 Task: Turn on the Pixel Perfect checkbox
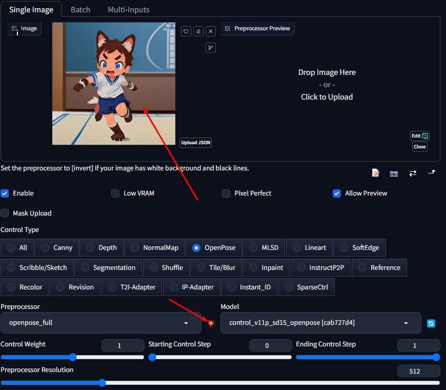point(226,193)
